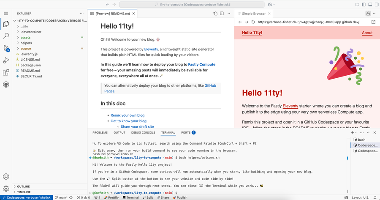The image size is (380, 200).
Task: Expand the OUTLINE section
Action: tap(50, 186)
